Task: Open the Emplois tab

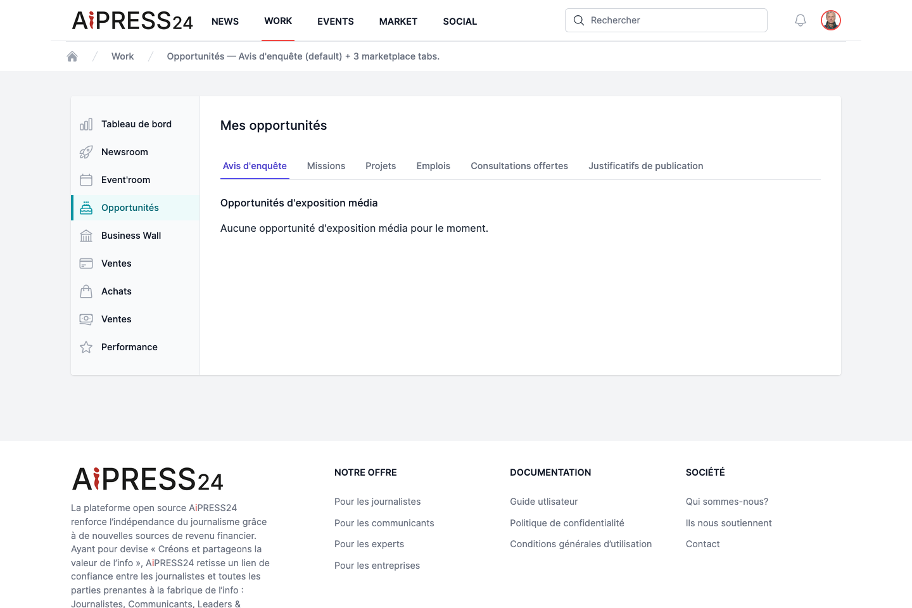Action: point(433,166)
